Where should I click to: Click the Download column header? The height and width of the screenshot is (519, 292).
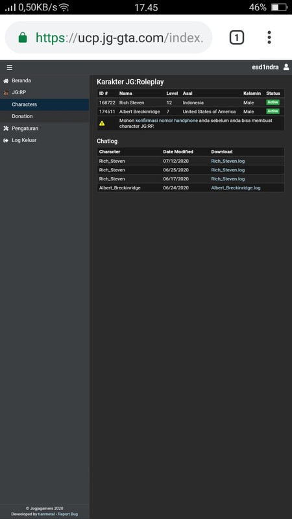(222, 152)
